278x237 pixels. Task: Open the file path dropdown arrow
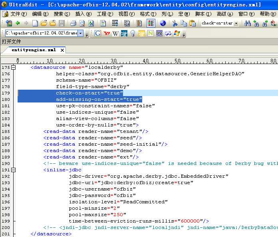pyautogui.click(x=81, y=33)
